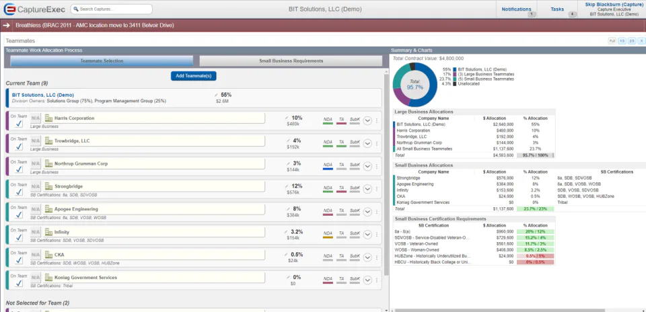Click team list vertical scrollbar

click(386, 175)
